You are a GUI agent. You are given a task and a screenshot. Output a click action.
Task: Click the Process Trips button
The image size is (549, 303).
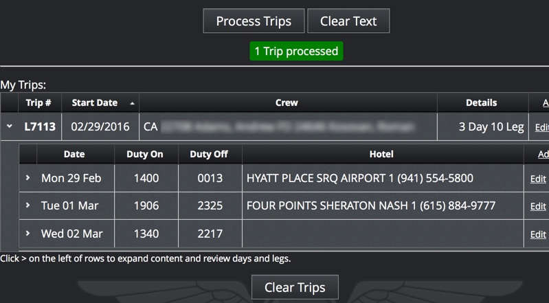click(x=254, y=21)
